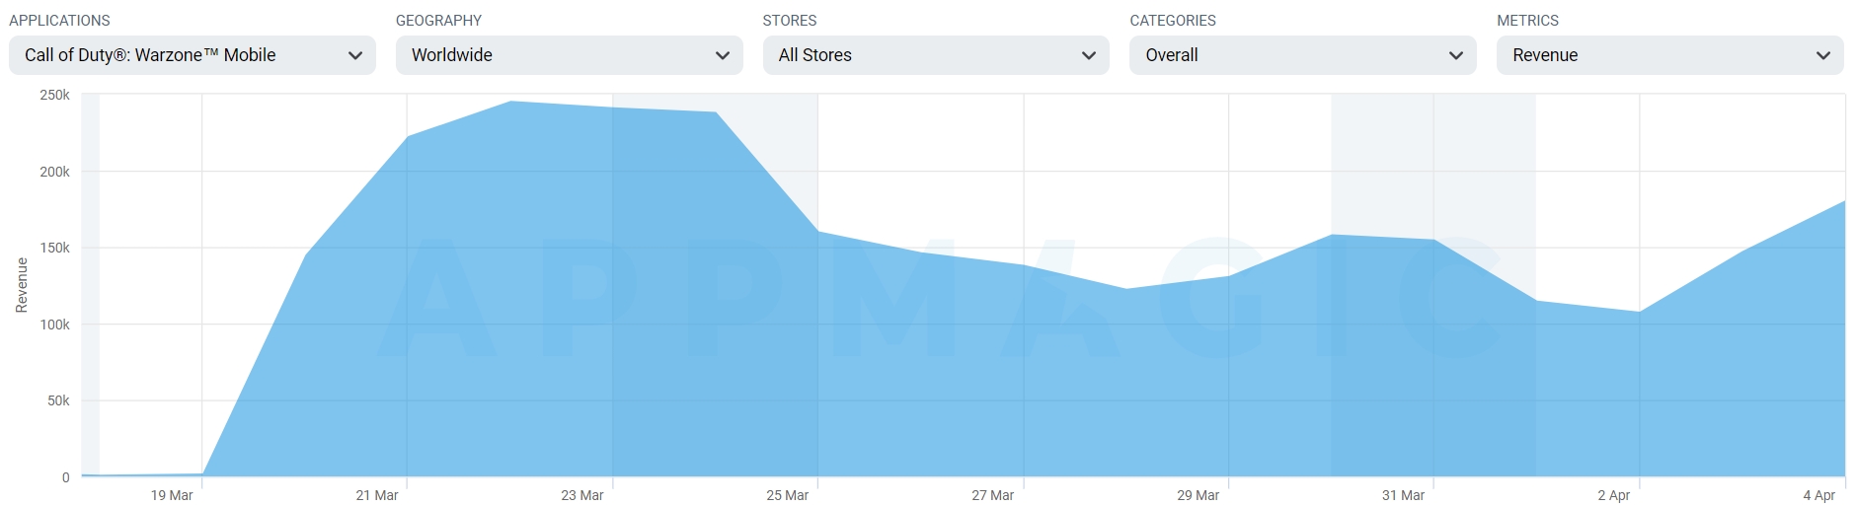Click the 27 Mar date label
The width and height of the screenshot is (1856, 506).
click(x=993, y=495)
